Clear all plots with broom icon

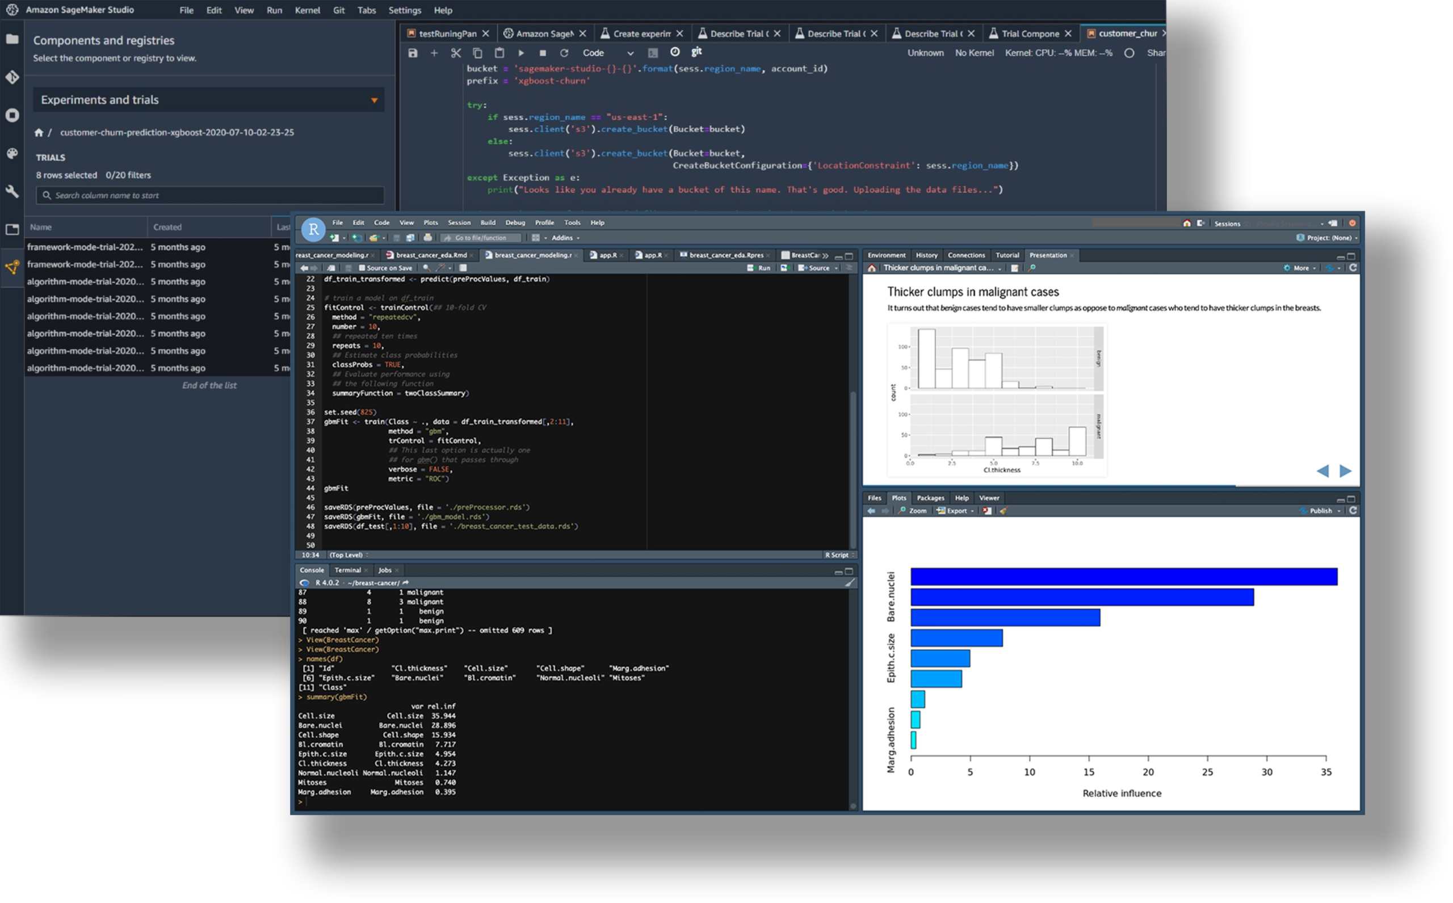(1003, 511)
